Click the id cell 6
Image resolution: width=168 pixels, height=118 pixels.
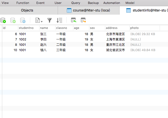click(16, 34)
